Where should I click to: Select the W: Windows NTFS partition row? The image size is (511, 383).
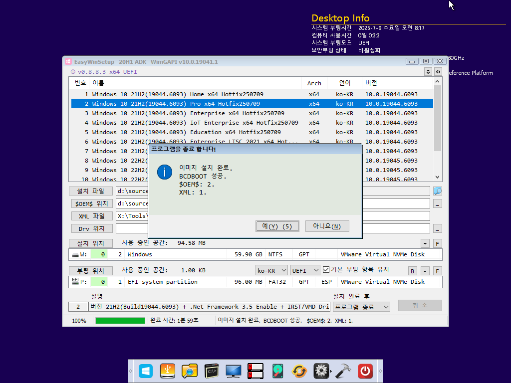tap(255, 254)
